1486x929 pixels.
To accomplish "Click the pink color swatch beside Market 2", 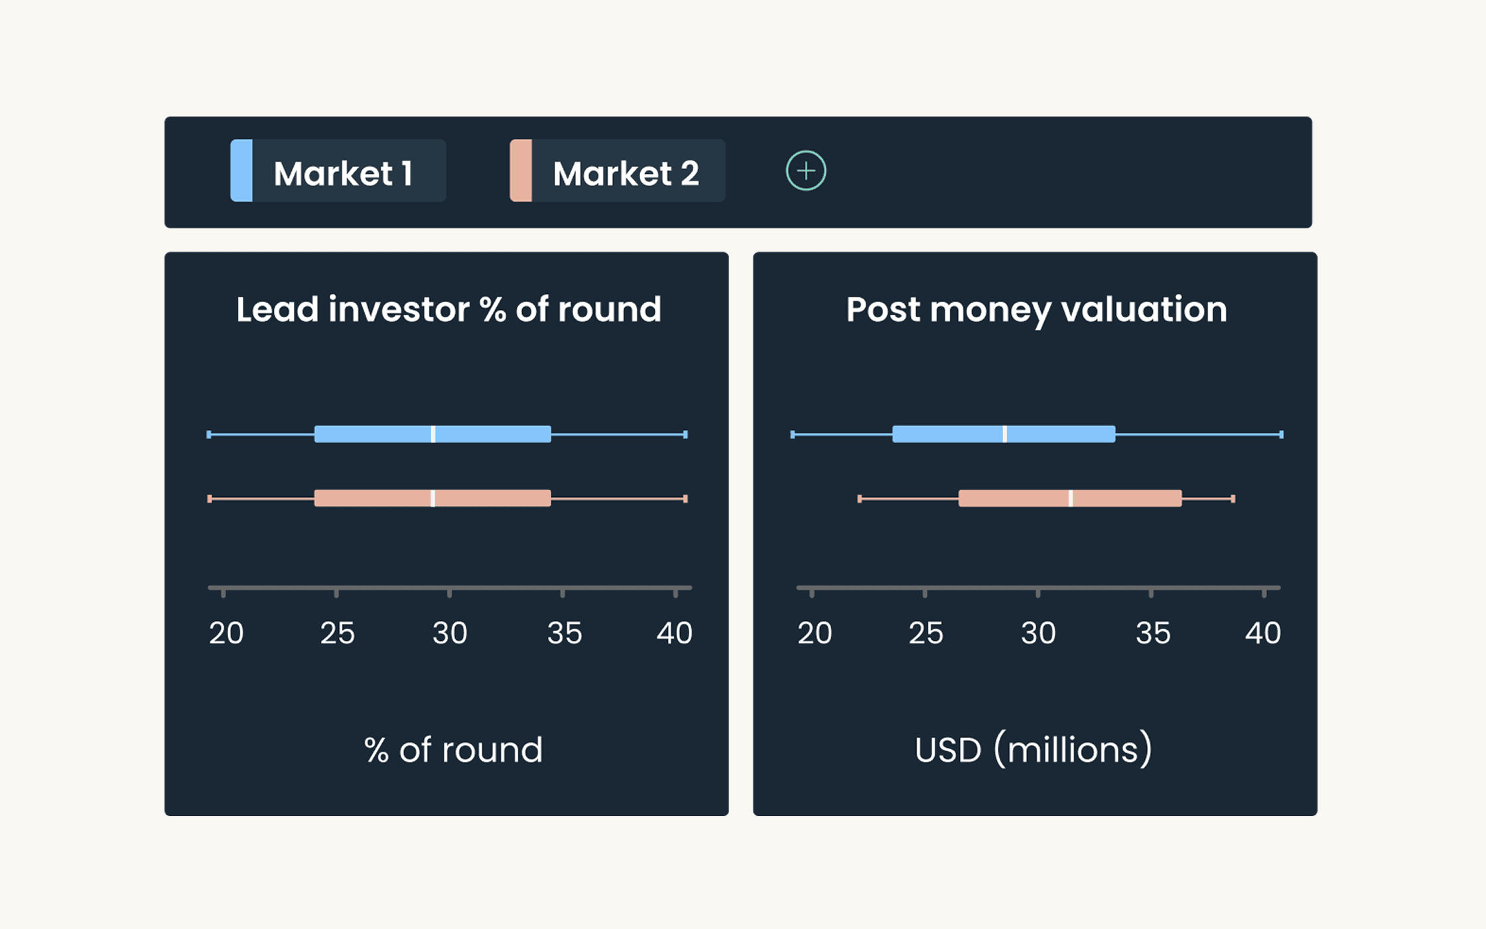I will 521,172.
